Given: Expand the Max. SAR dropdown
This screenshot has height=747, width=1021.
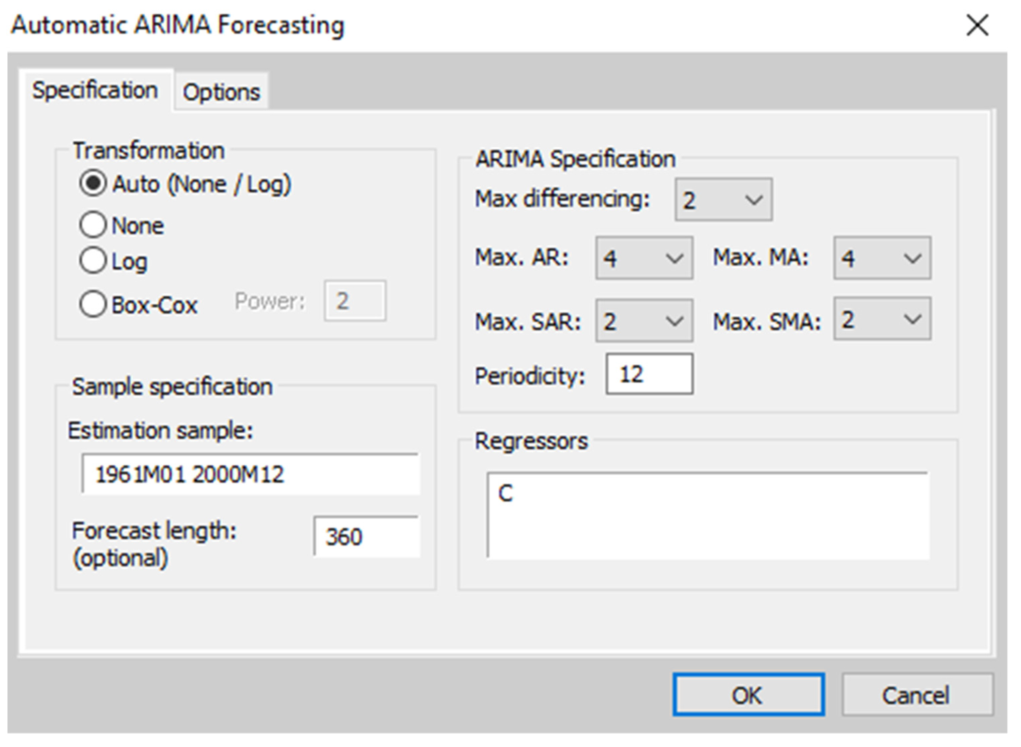Looking at the screenshot, I should click(x=643, y=321).
